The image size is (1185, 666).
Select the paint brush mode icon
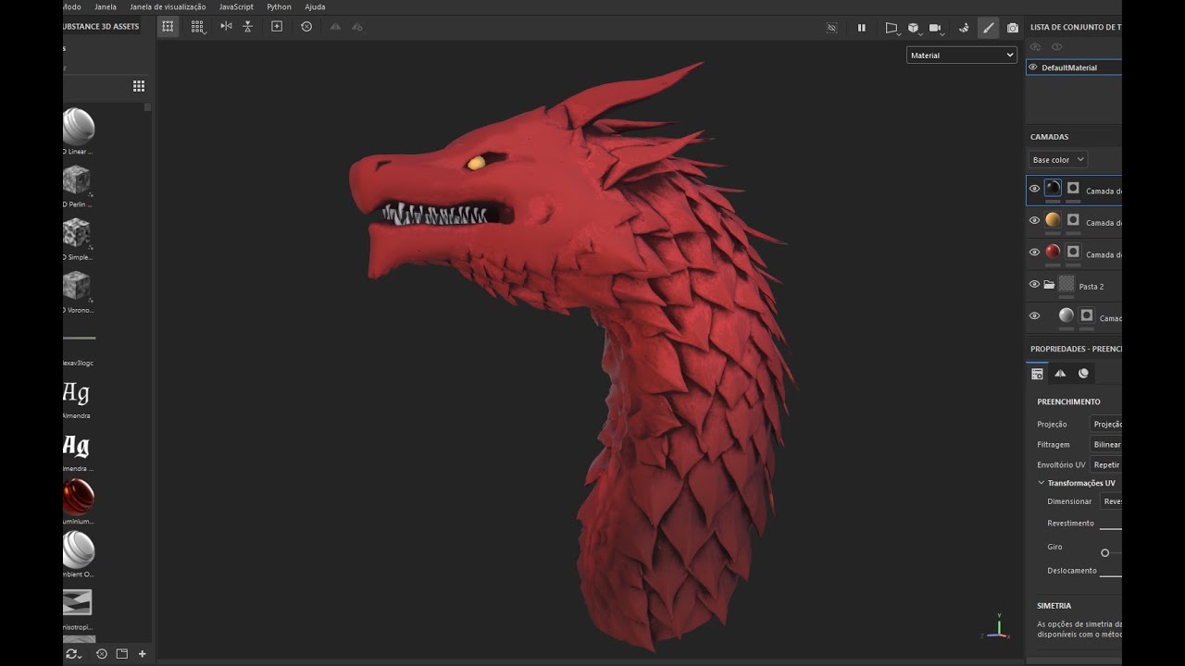coord(988,28)
